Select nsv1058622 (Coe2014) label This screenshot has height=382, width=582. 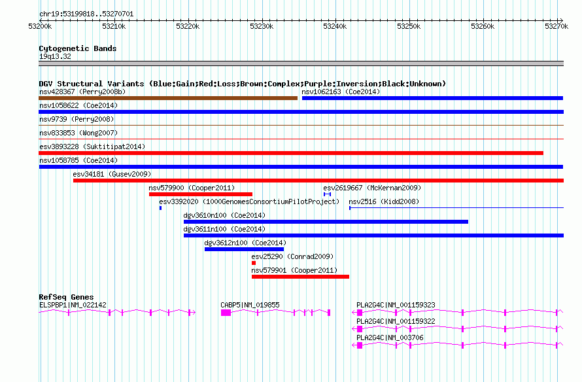tap(78, 105)
